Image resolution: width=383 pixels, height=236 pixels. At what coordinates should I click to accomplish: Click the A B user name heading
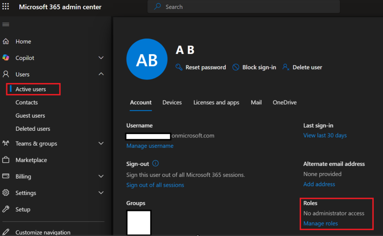pos(185,50)
